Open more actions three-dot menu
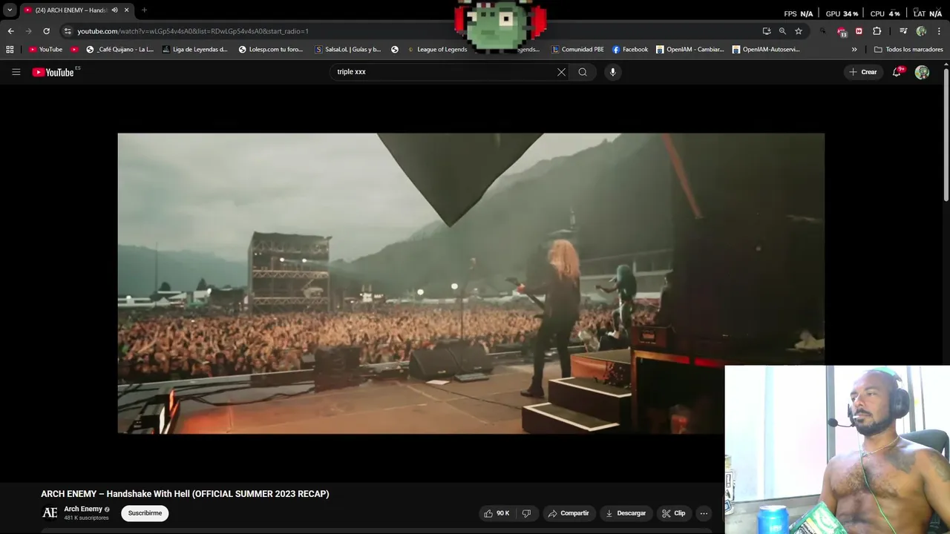 [704, 513]
